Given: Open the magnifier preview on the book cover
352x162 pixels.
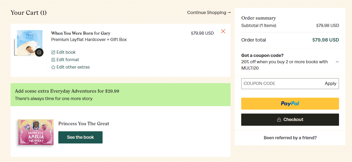Looking at the screenshot, I should pyautogui.click(x=39, y=52).
